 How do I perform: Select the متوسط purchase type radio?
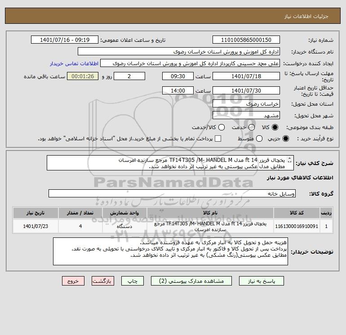(259, 138)
